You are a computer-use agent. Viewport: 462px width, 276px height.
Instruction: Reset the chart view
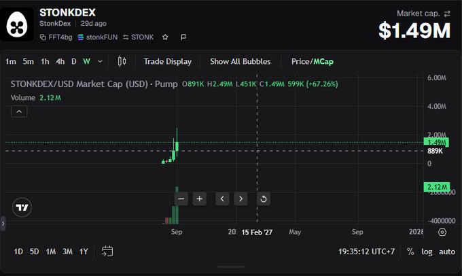coord(264,199)
